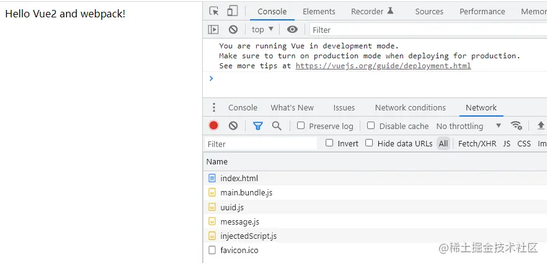Check the Invert filter checkbox

tap(329, 143)
